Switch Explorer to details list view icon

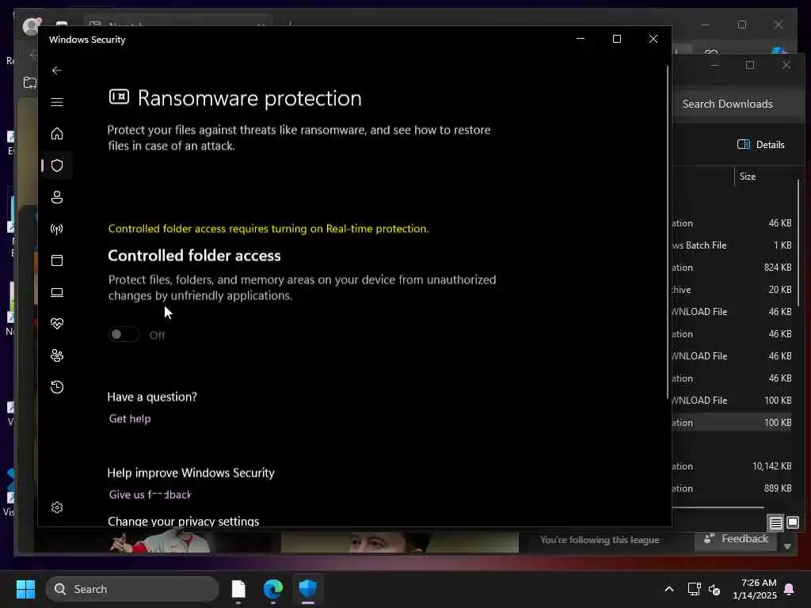775,522
